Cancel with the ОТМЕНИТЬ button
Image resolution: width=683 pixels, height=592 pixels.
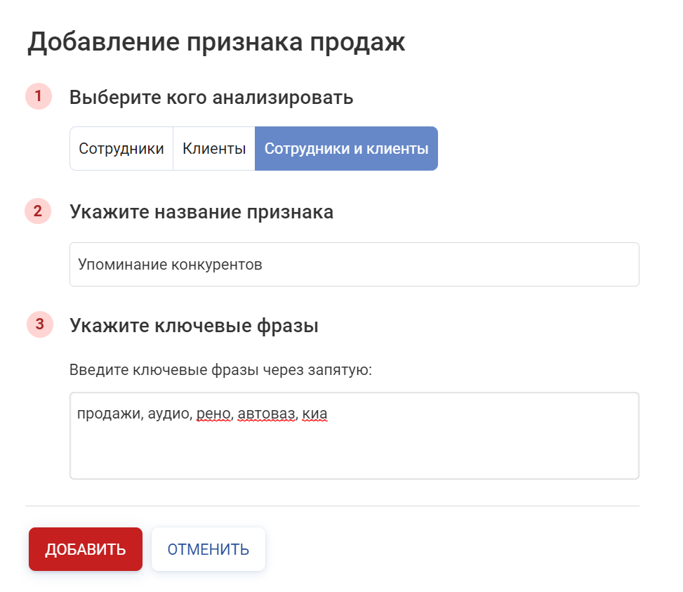(x=208, y=549)
